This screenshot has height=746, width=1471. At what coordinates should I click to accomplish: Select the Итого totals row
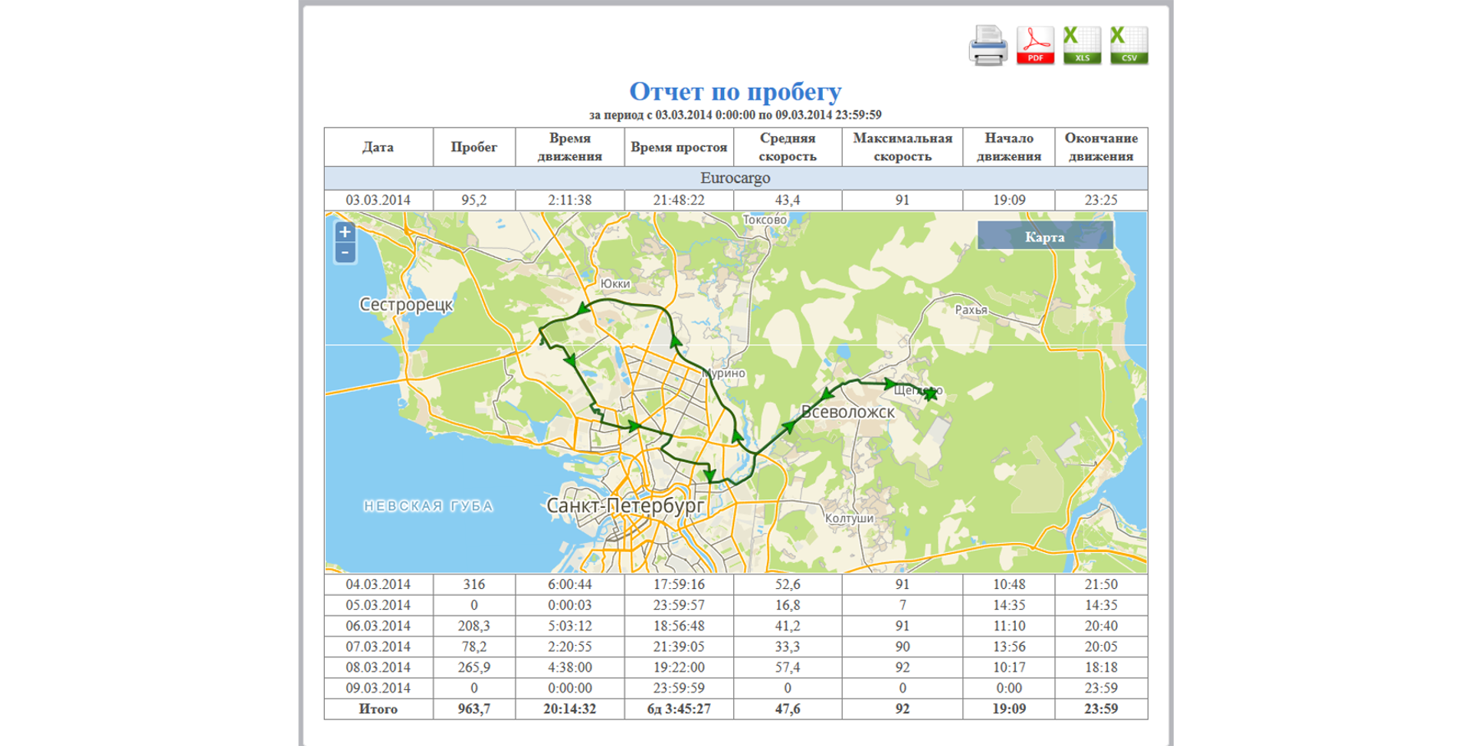tap(378, 708)
